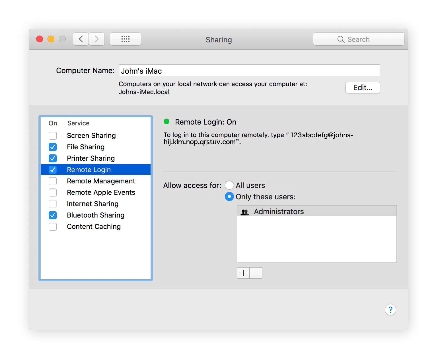Select the Only these users radio button
Viewport: 436px width, 358px height.
[x=229, y=196]
